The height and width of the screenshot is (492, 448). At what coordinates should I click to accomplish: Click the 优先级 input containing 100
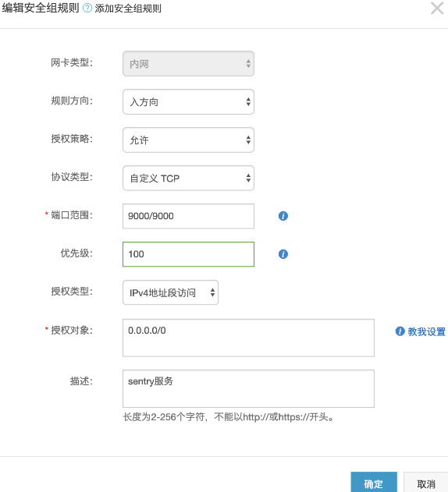[x=188, y=254]
